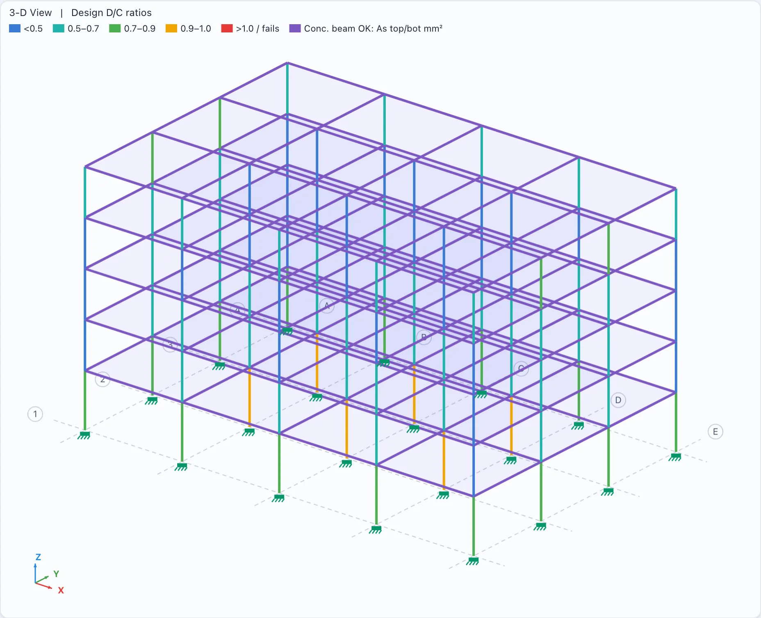Select grid line bubble 2

tap(103, 379)
